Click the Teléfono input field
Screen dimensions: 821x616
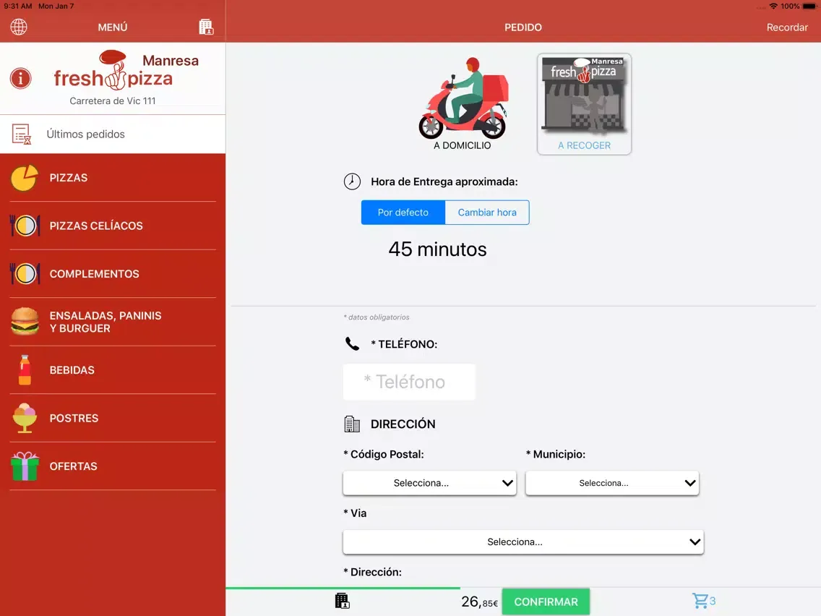[409, 382]
